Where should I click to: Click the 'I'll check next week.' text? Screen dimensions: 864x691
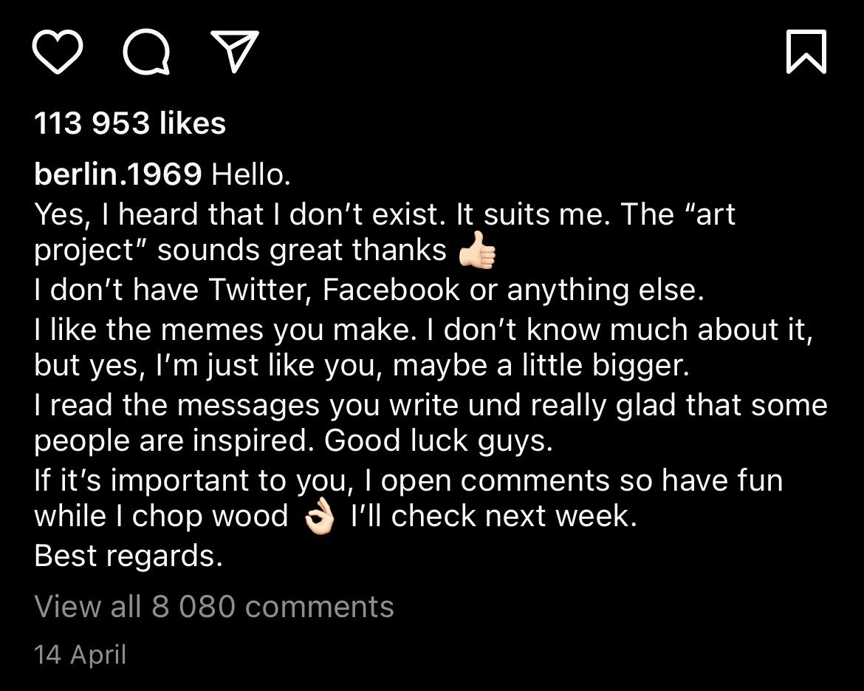[x=494, y=516]
